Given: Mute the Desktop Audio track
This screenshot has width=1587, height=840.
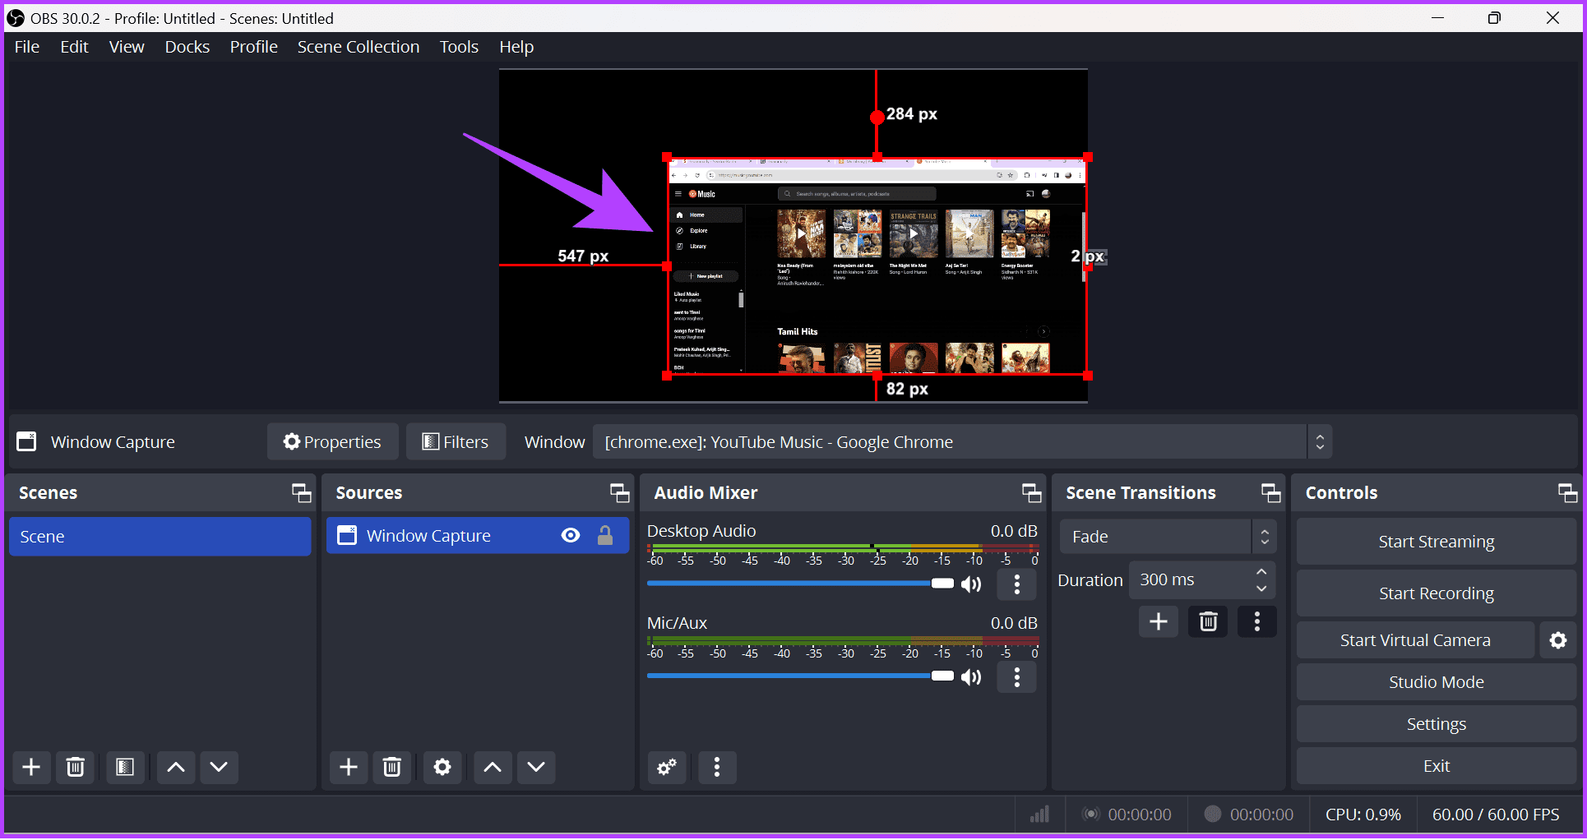Looking at the screenshot, I should coord(970,584).
